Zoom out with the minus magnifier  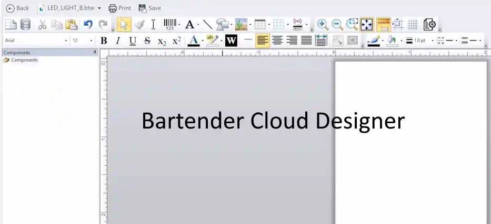[337, 24]
